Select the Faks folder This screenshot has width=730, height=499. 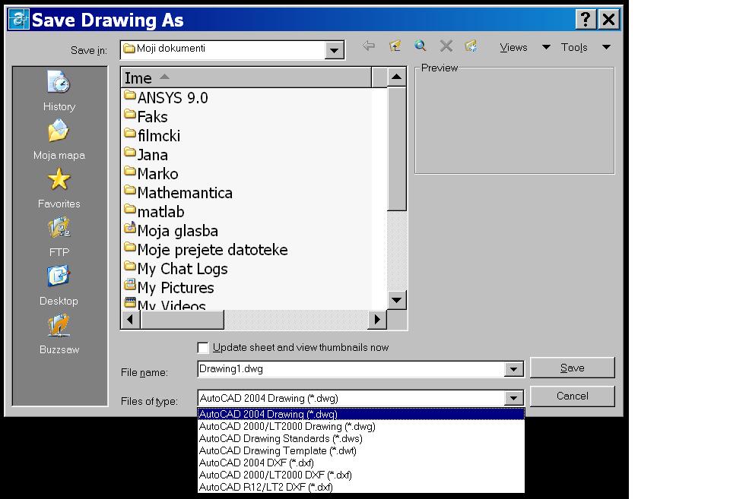tap(146, 117)
